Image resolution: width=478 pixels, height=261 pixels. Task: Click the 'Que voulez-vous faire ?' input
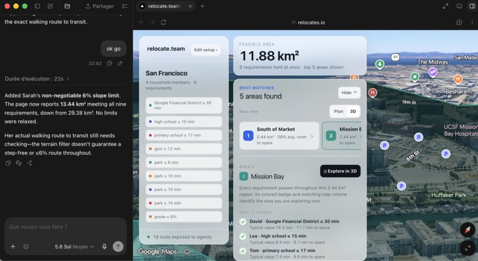coord(65,227)
